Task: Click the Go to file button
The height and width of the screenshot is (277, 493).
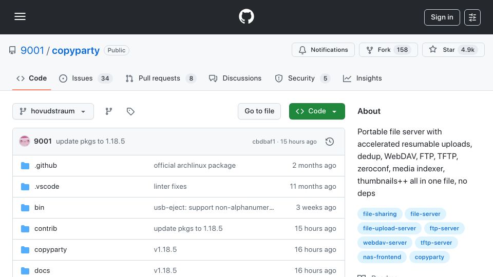Action: click(259, 111)
